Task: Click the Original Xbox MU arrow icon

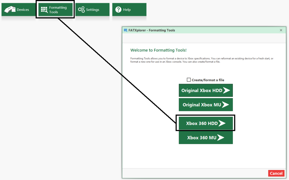Action: coord(225,105)
